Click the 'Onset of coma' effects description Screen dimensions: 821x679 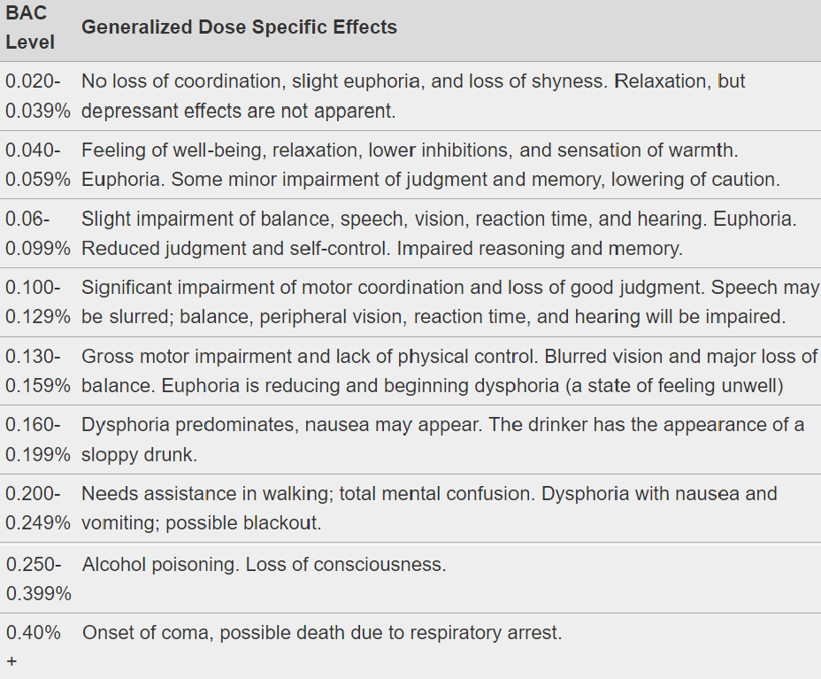click(x=322, y=633)
